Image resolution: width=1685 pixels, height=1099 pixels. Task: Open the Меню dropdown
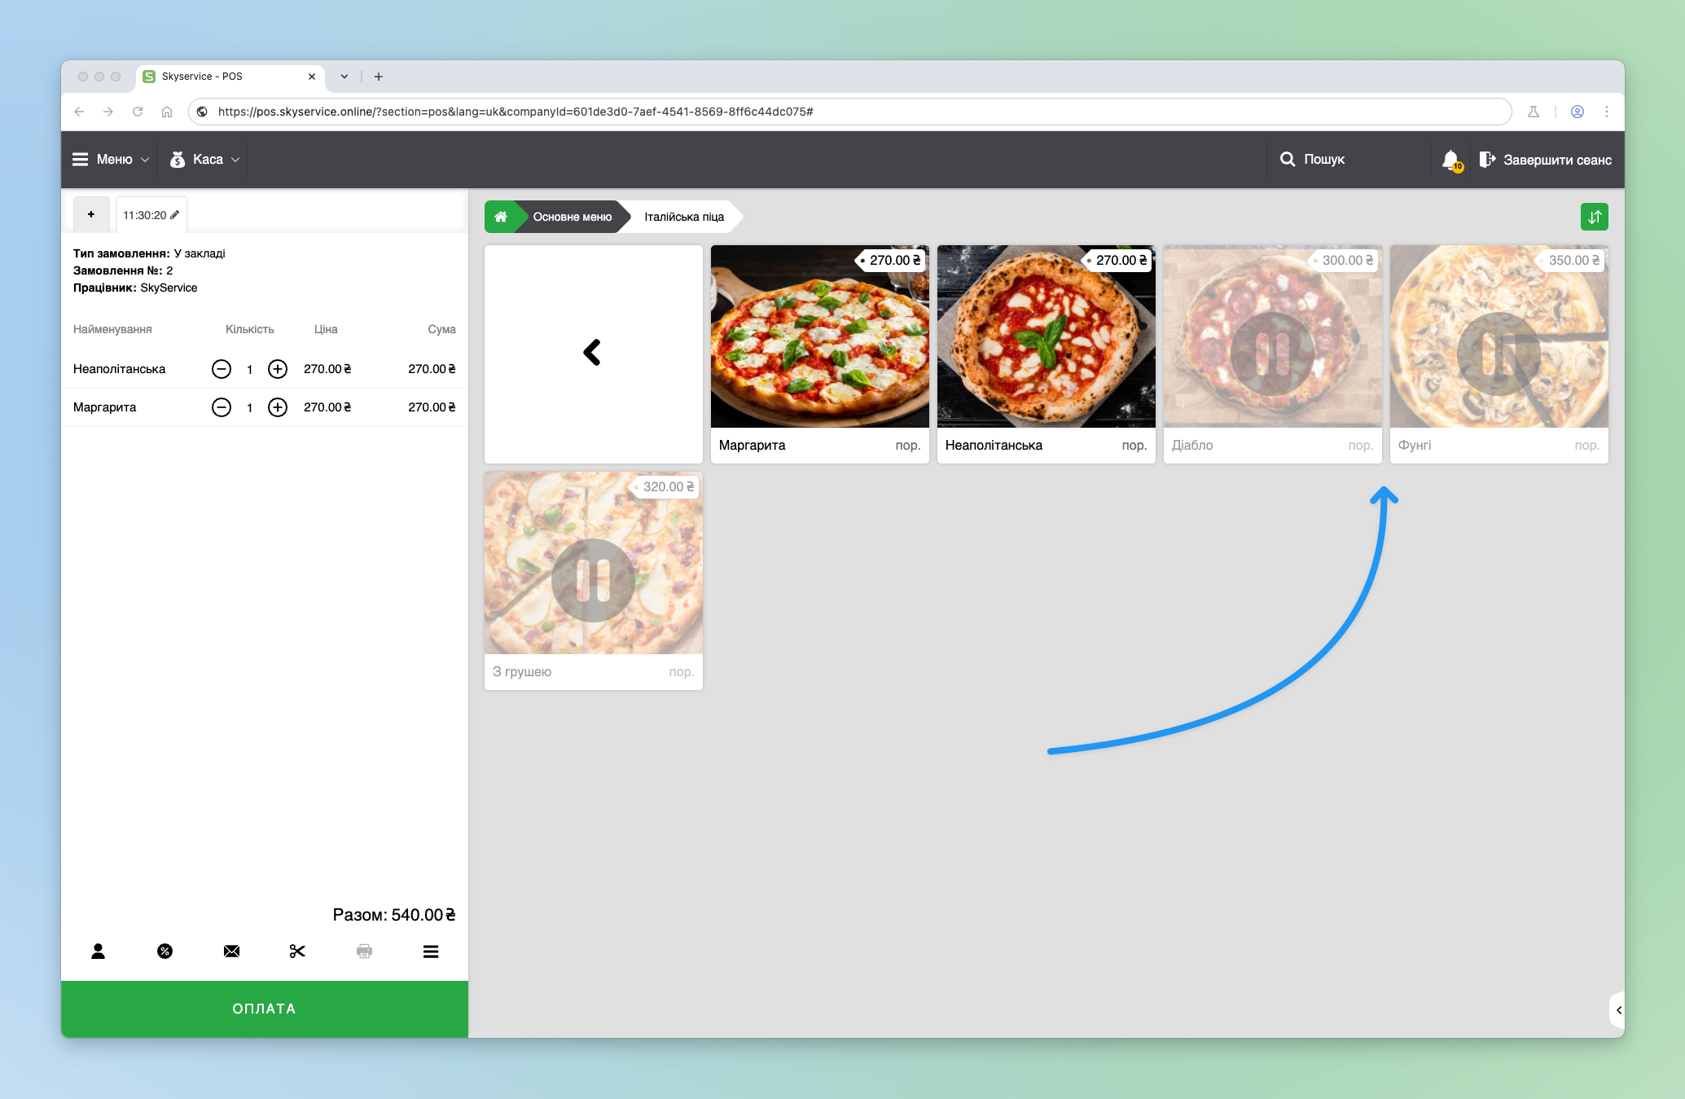[x=111, y=160]
